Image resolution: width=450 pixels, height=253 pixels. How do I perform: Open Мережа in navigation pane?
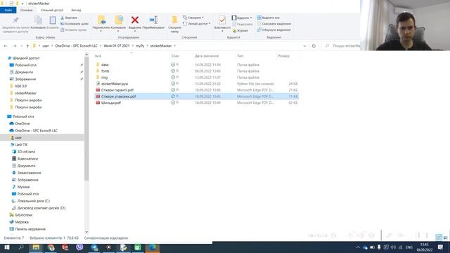(22, 222)
